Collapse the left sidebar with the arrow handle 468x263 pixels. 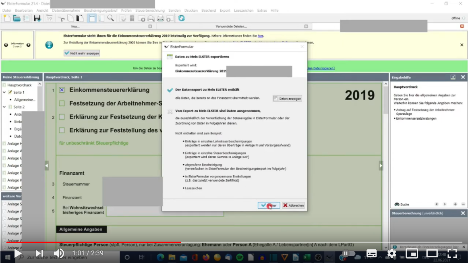[x=47, y=166]
